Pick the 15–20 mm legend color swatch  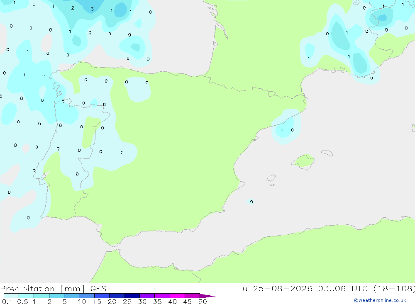(x=102, y=296)
